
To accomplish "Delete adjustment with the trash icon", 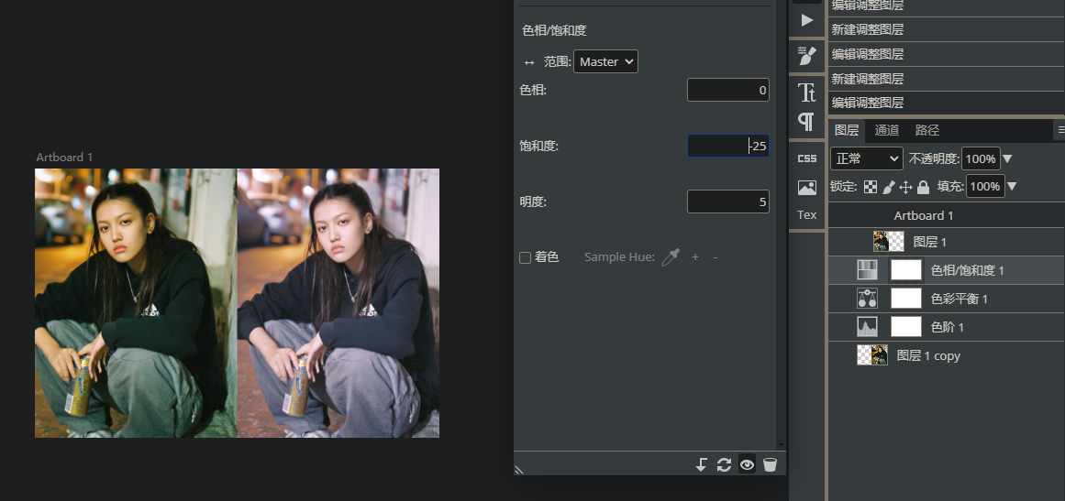I will [x=770, y=464].
